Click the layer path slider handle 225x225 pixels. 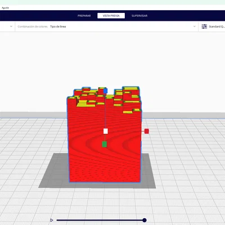pyautogui.click(x=144, y=220)
